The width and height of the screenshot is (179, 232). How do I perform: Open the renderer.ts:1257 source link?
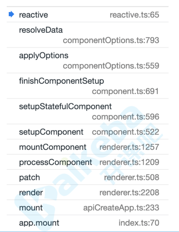(129, 147)
